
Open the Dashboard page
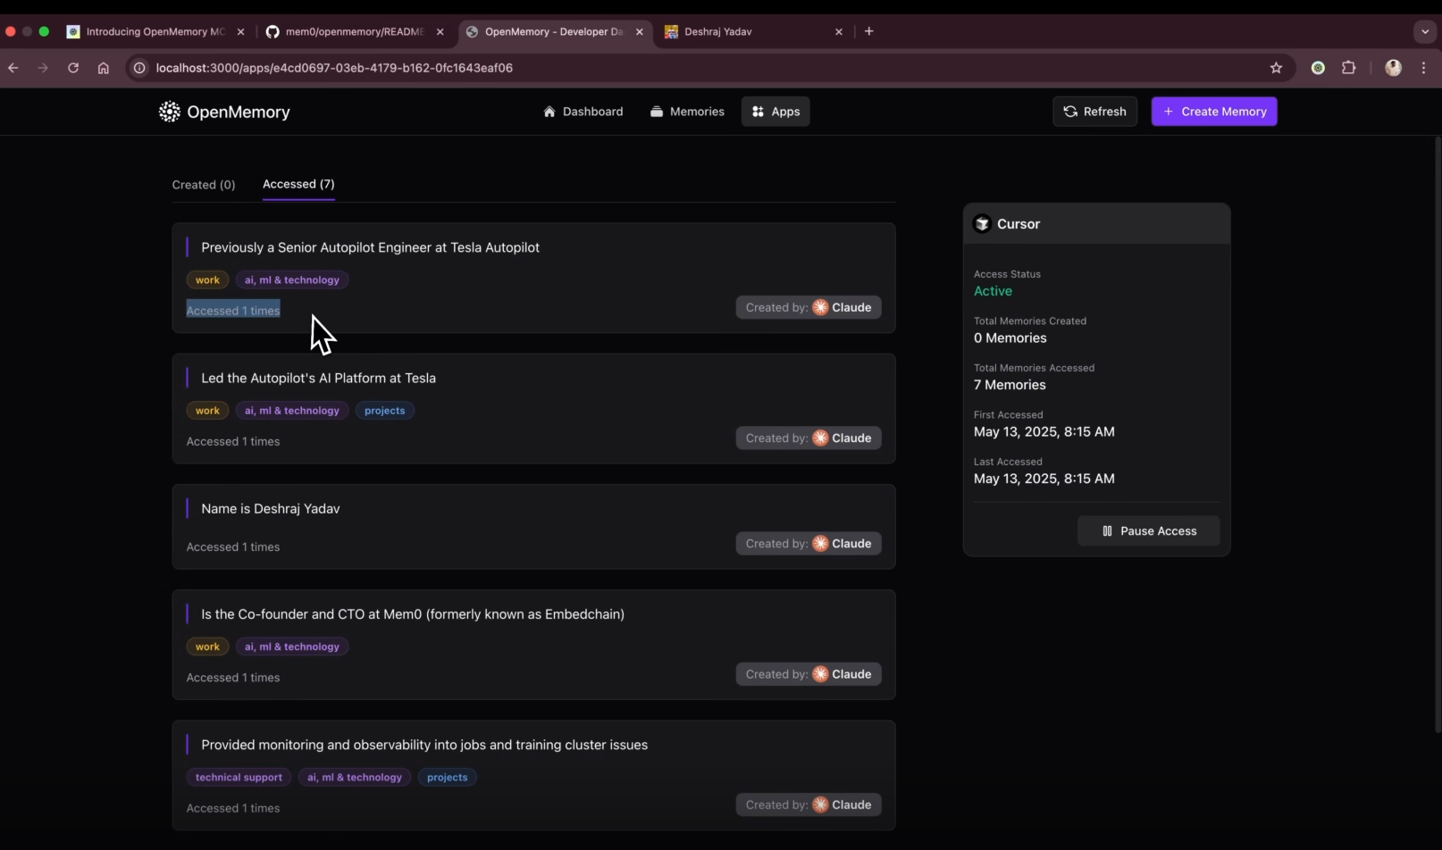pyautogui.click(x=583, y=112)
